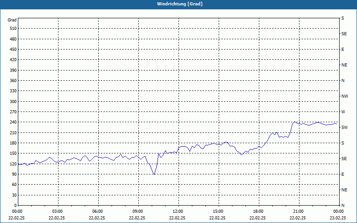Click the 330 tick label
Viewport: 357px width, 223px height.
click(x=13, y=91)
